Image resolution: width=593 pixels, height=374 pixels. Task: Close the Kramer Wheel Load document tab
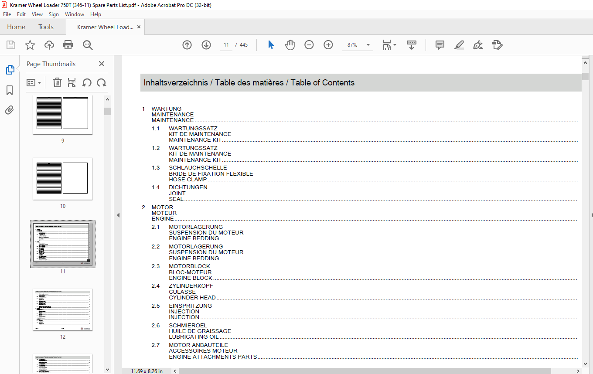click(x=139, y=27)
